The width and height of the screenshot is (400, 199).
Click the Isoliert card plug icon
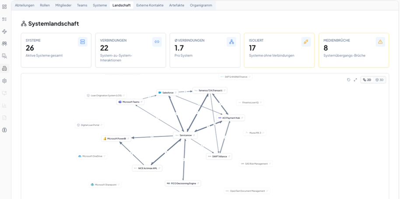[306, 42]
